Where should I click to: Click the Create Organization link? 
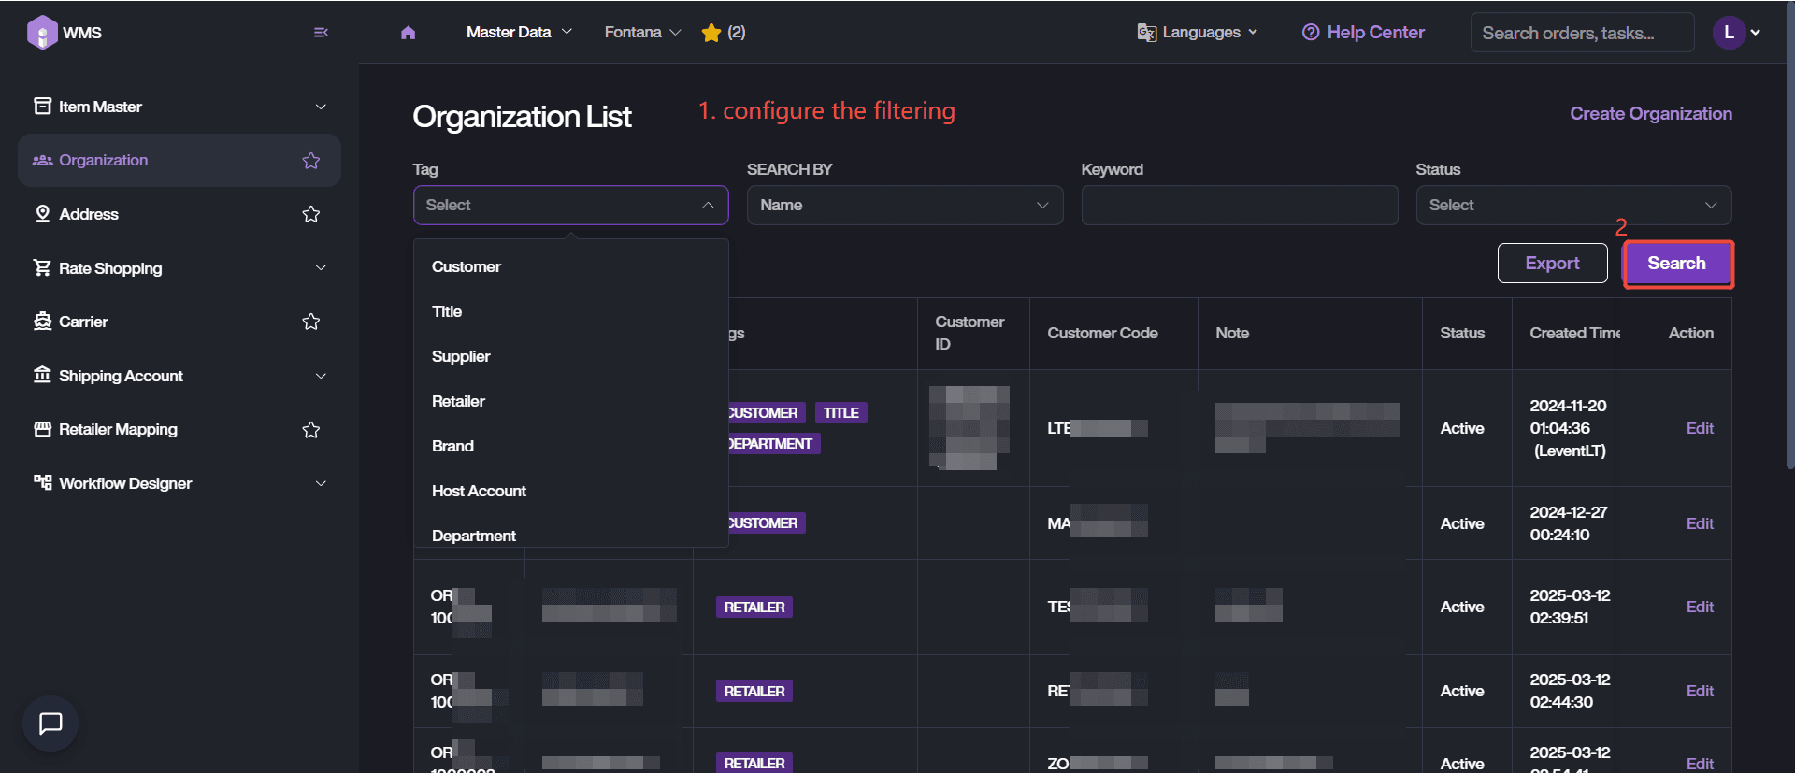[1650, 113]
